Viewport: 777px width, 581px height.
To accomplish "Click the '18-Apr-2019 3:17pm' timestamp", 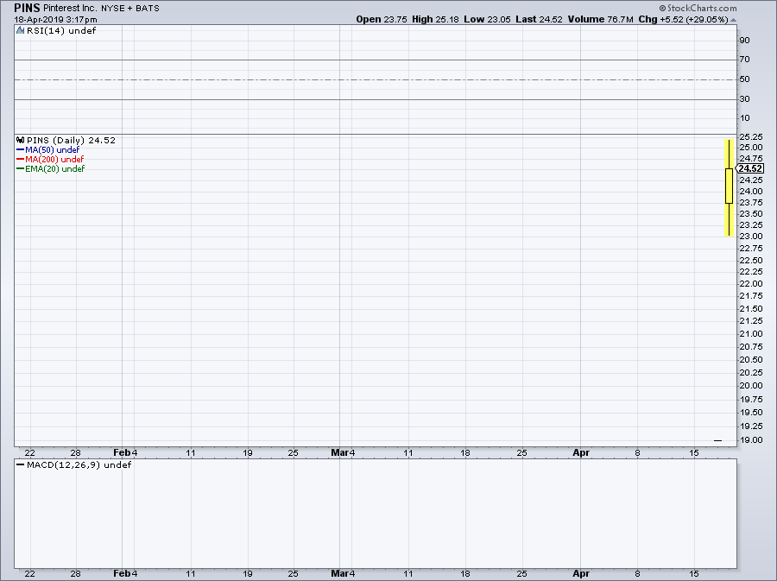I will [x=55, y=20].
